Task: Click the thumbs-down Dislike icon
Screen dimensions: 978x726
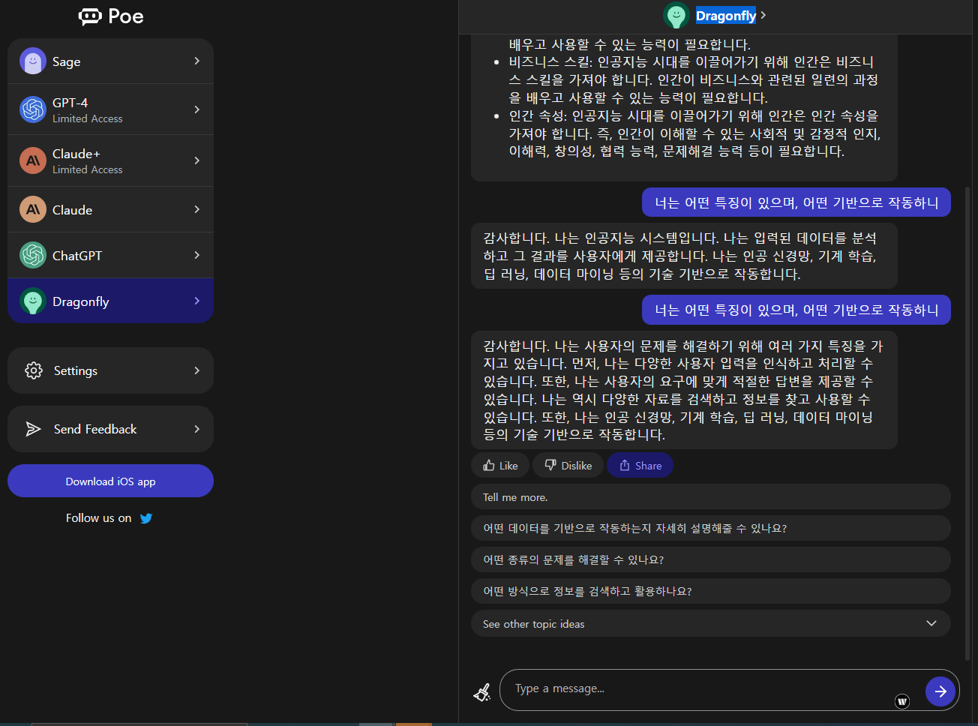Action: tap(550, 466)
